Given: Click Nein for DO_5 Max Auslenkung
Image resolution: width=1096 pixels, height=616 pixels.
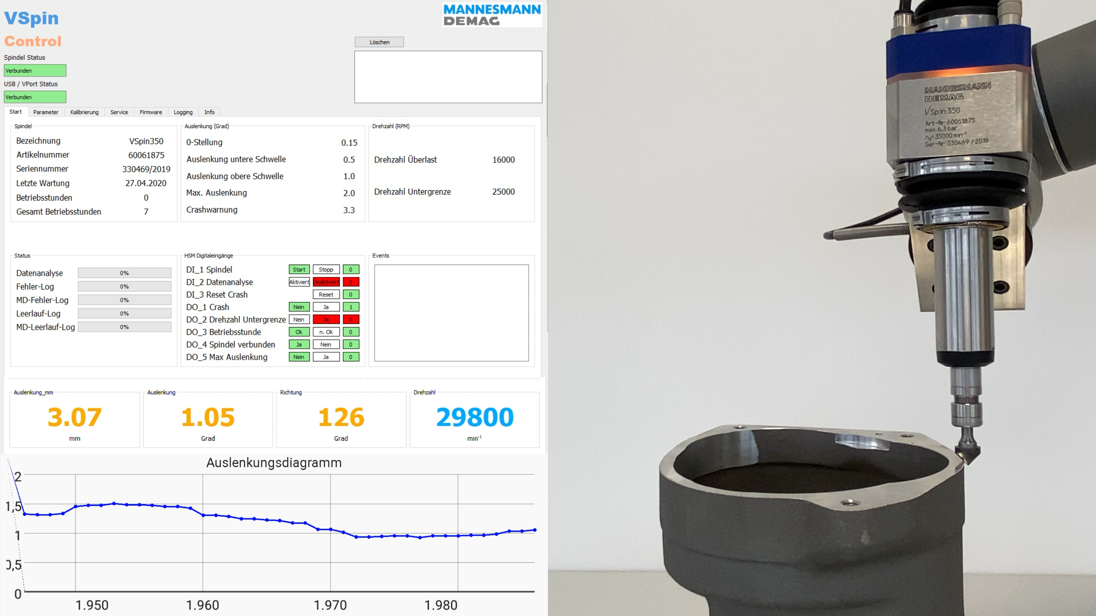Looking at the screenshot, I should (299, 357).
